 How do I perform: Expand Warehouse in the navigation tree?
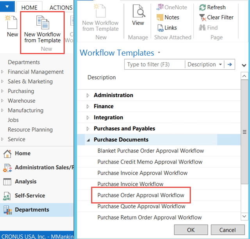2,101
